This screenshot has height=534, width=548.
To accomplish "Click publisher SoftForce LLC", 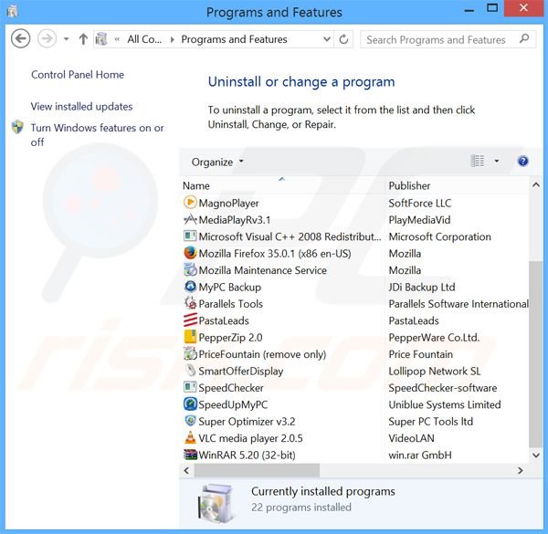I will click(x=420, y=204).
